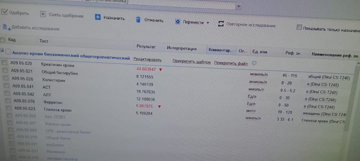The width and height of the screenshot is (360, 161).
Task: Click the Интерпретация column header
Action: click(182, 48)
